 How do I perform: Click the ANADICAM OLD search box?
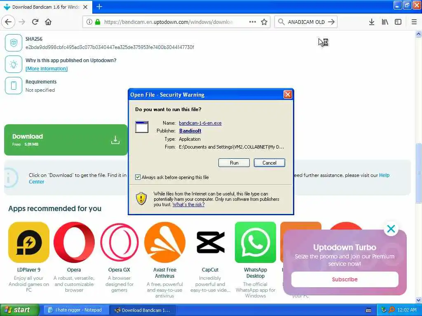[306, 22]
